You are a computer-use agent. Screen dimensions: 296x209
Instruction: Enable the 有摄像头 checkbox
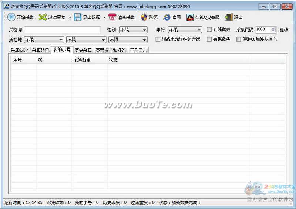(209, 40)
